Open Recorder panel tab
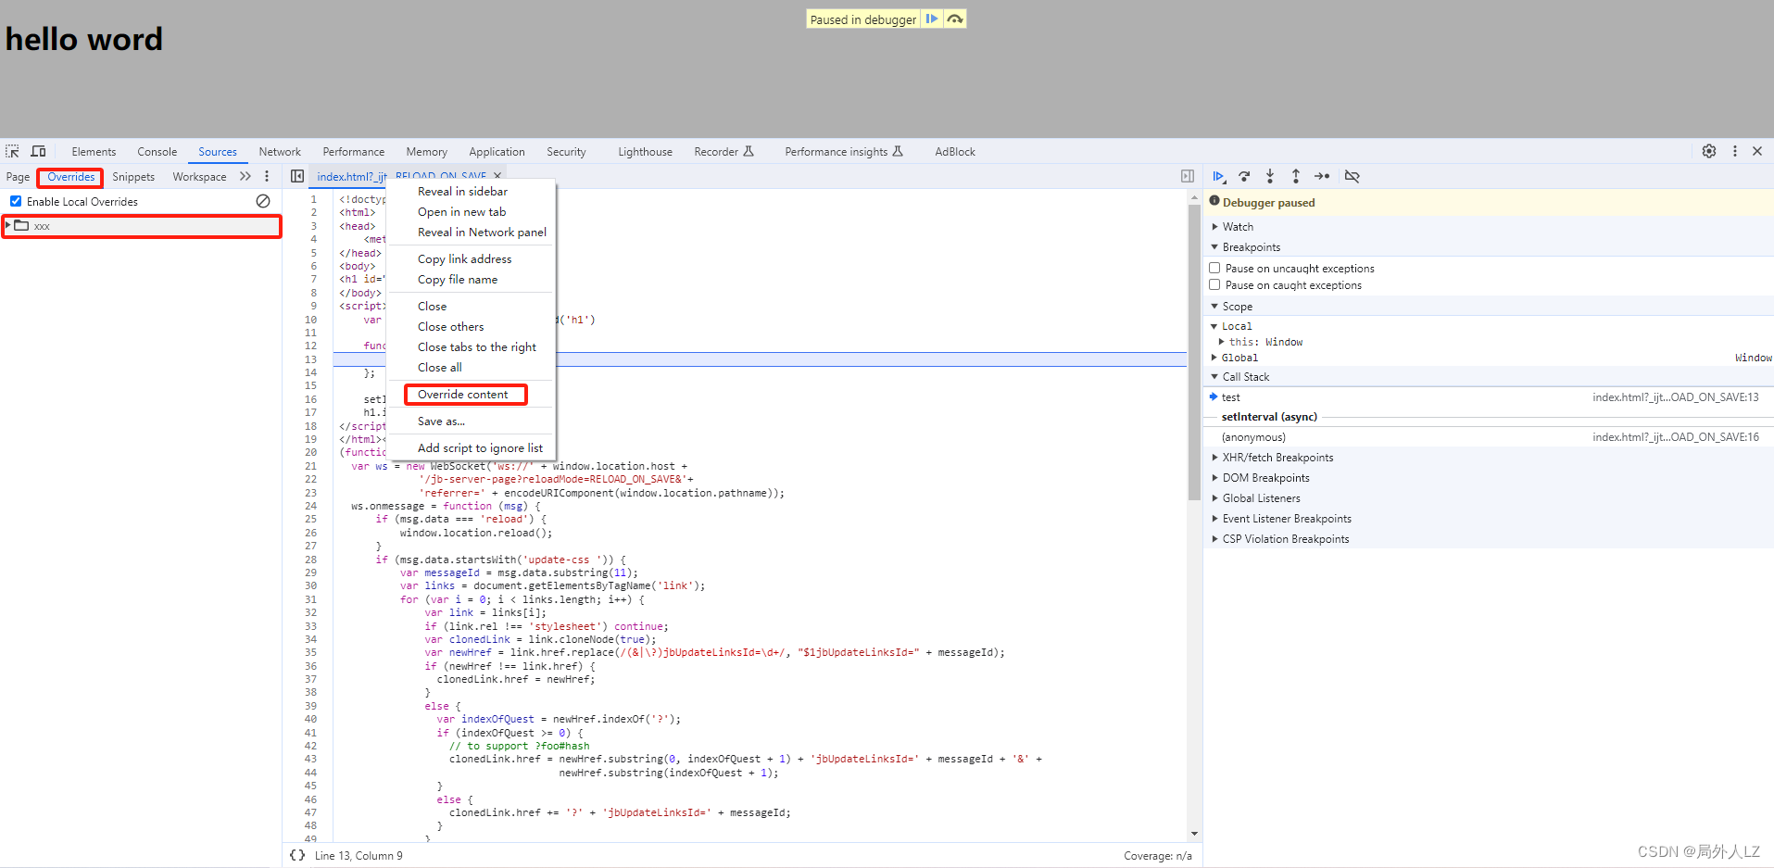Image resolution: width=1774 pixels, height=868 pixels. [724, 151]
